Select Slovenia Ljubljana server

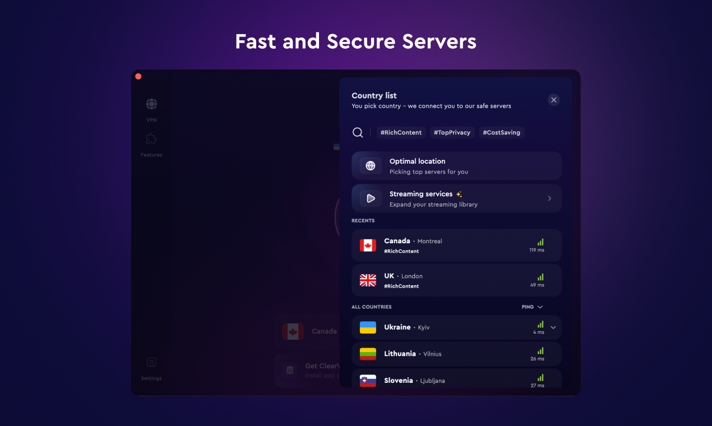tap(456, 378)
